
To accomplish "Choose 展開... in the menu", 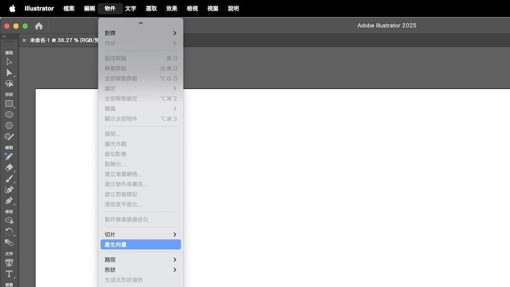I will click(141, 134).
